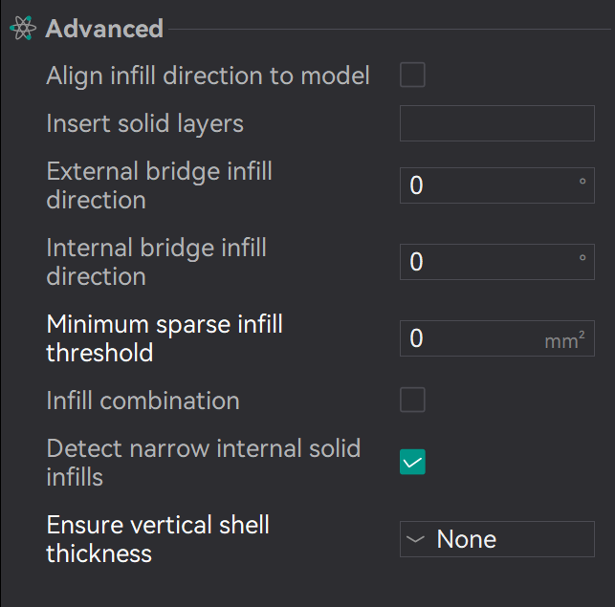Click the Detect narrow internal solid infills label
Image resolution: width=615 pixels, height=607 pixels.
(x=203, y=462)
